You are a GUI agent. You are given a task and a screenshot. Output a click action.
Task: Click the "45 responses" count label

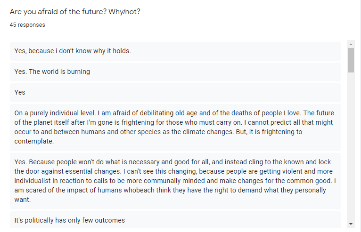(27, 24)
